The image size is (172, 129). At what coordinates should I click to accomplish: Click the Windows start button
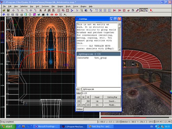point(8,127)
